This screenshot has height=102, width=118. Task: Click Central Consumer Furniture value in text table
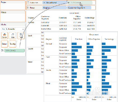point(63,22)
